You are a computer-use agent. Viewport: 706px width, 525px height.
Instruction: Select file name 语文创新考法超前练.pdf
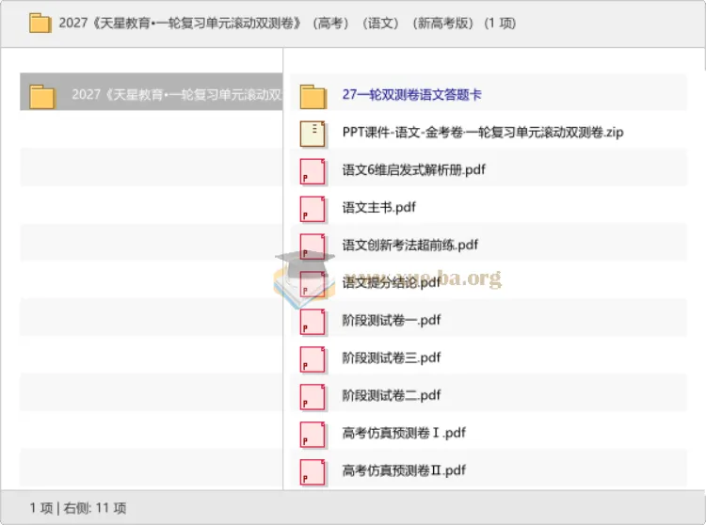click(409, 245)
